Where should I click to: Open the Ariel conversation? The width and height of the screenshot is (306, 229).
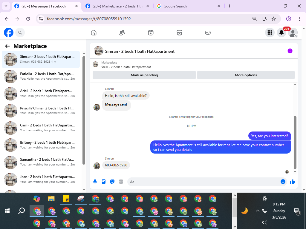[41, 93]
